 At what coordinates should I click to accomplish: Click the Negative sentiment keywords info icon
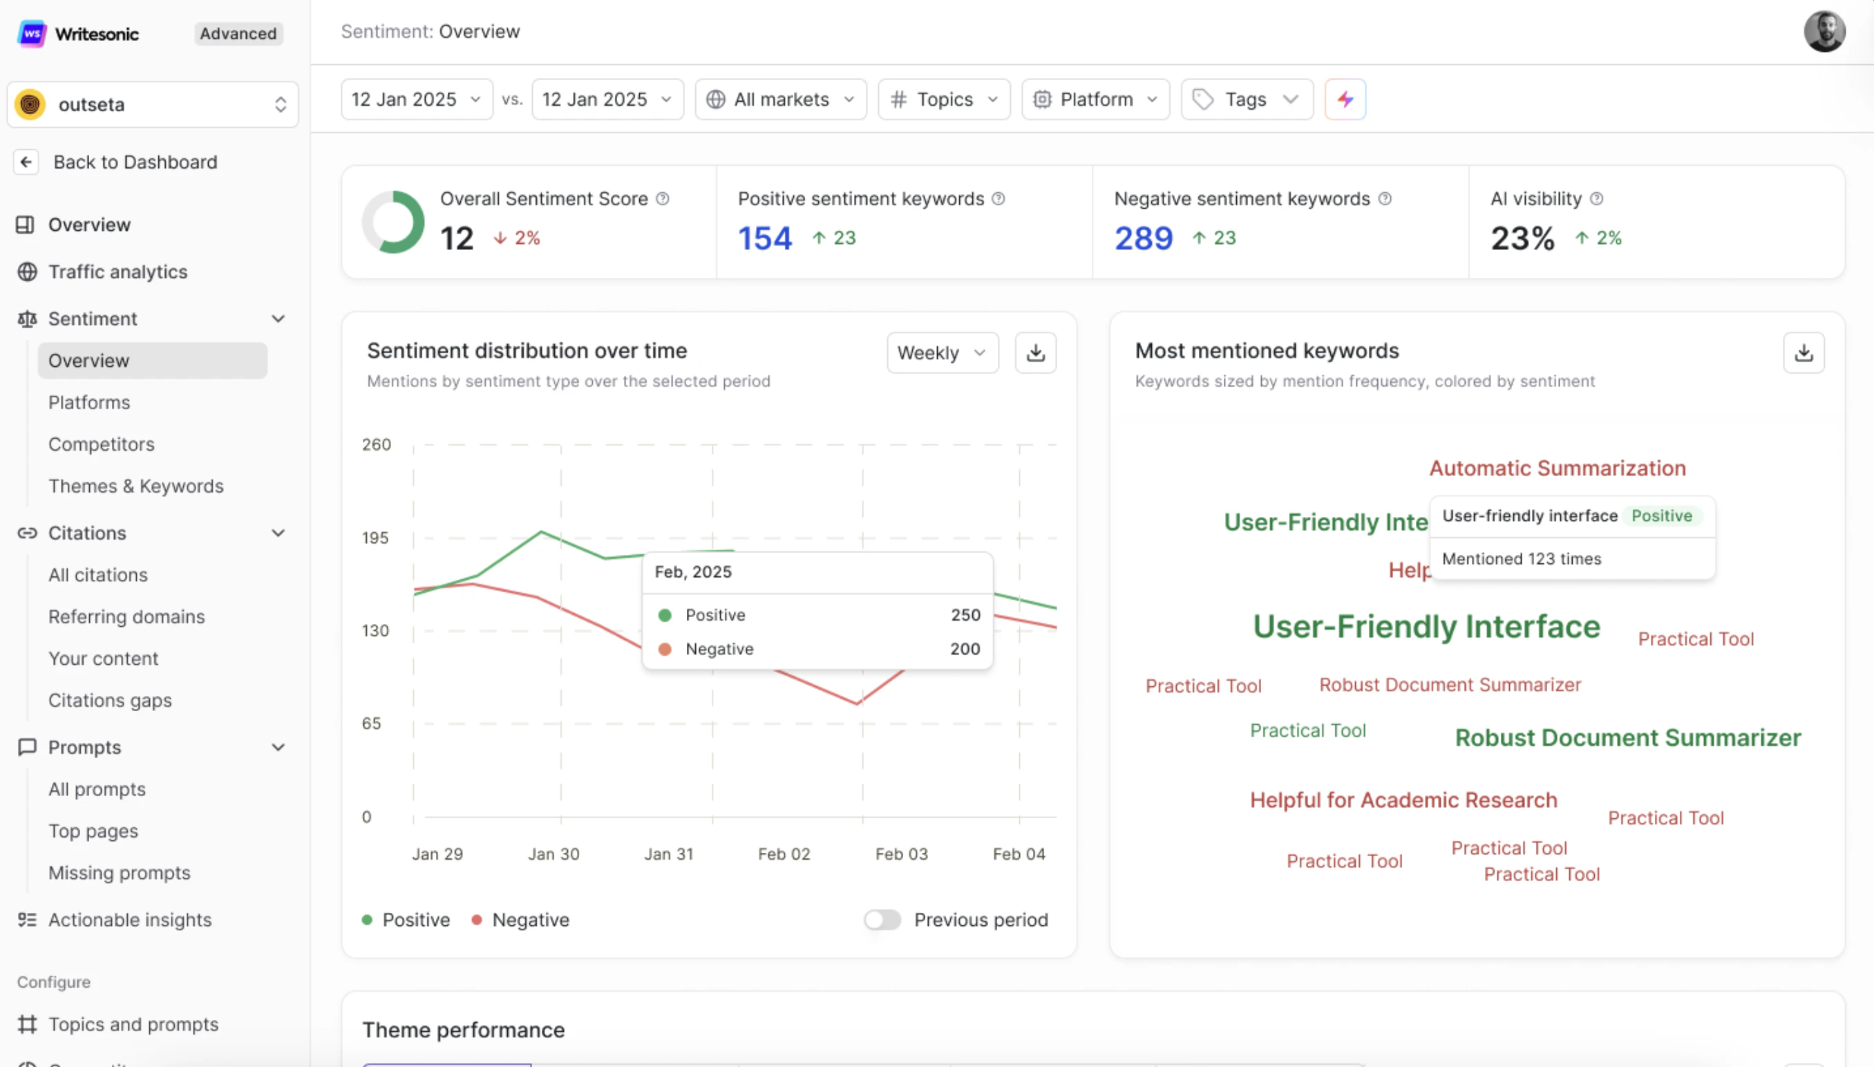1385,198
